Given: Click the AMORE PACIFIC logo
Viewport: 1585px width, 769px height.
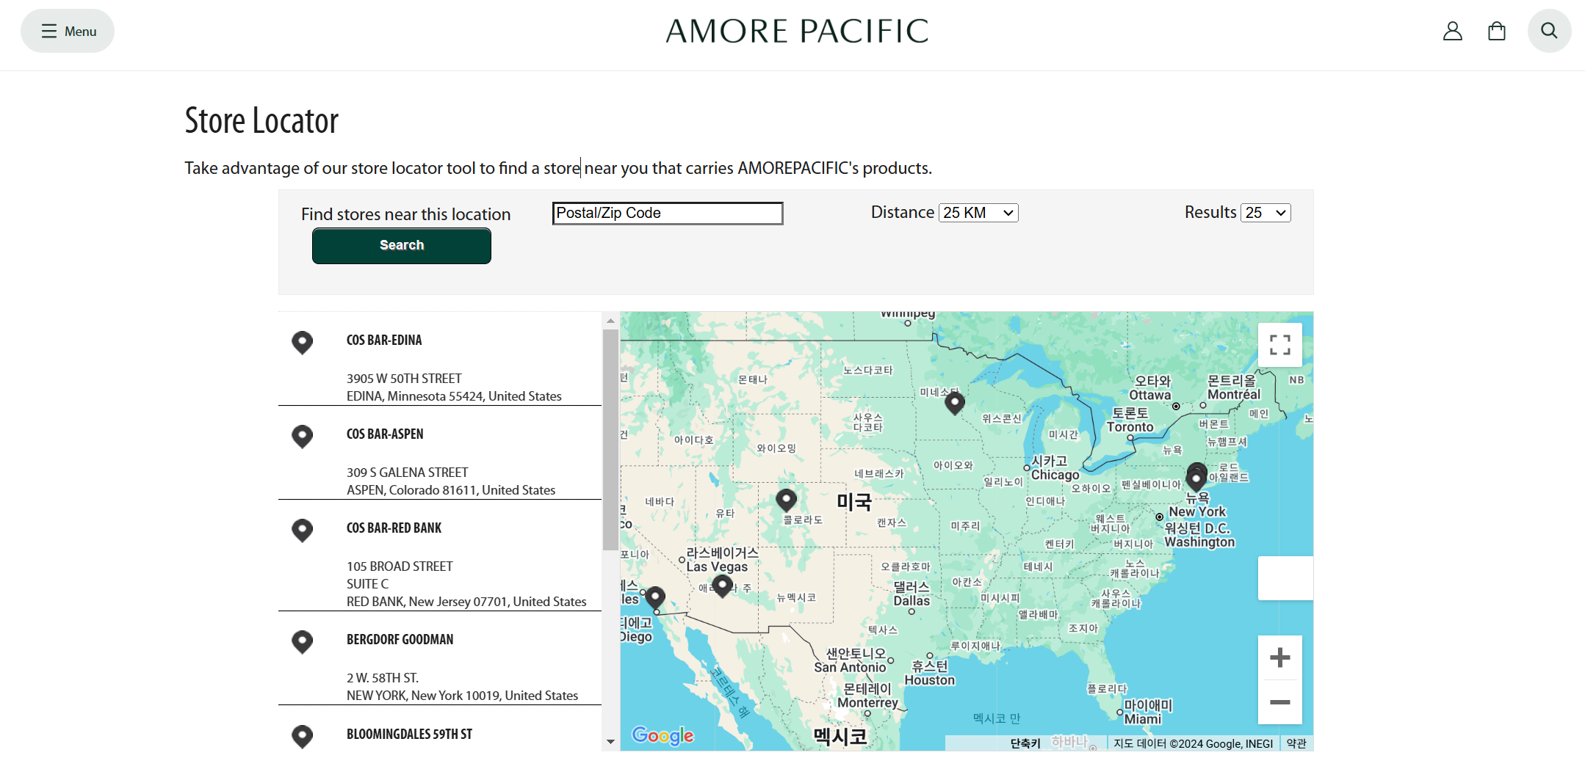Looking at the screenshot, I should [x=797, y=31].
